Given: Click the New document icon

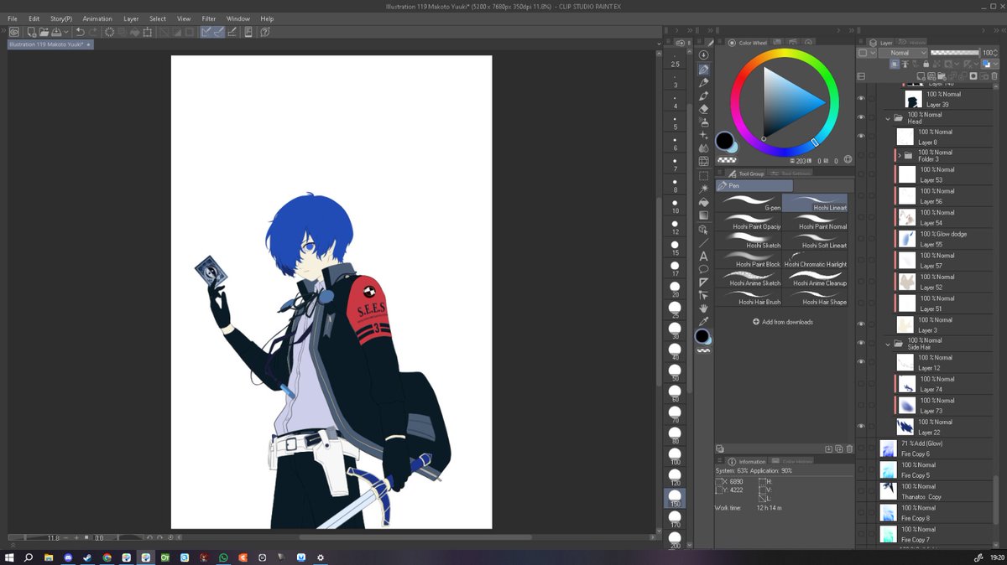Looking at the screenshot, I should point(30,32).
